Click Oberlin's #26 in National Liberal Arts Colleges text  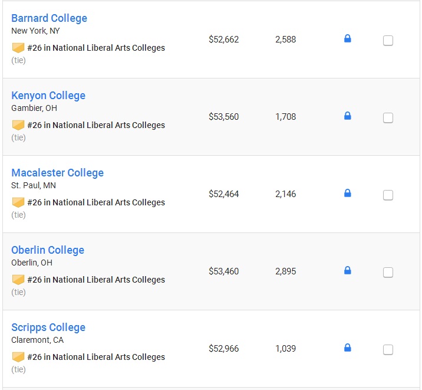pyautogui.click(x=96, y=280)
